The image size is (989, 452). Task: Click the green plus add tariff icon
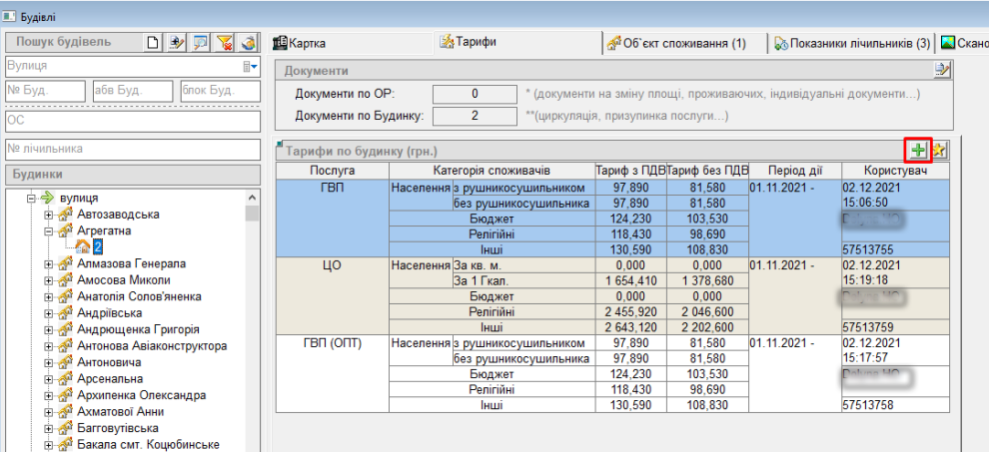(x=918, y=151)
